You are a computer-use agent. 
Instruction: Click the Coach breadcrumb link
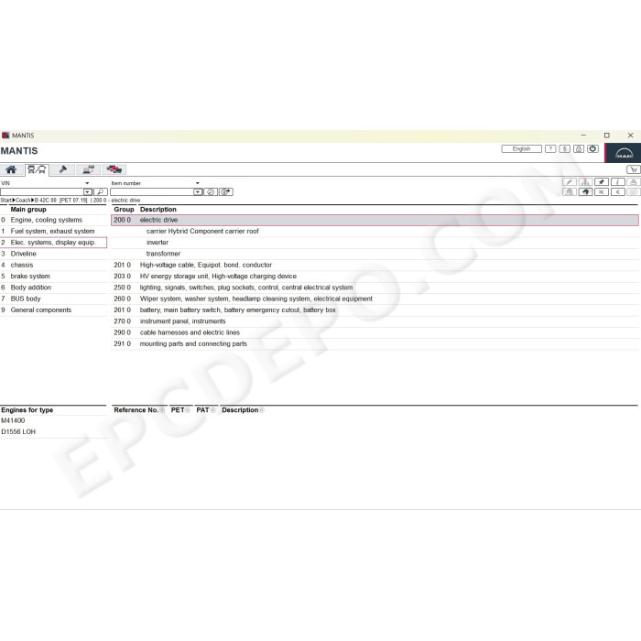(x=23, y=201)
